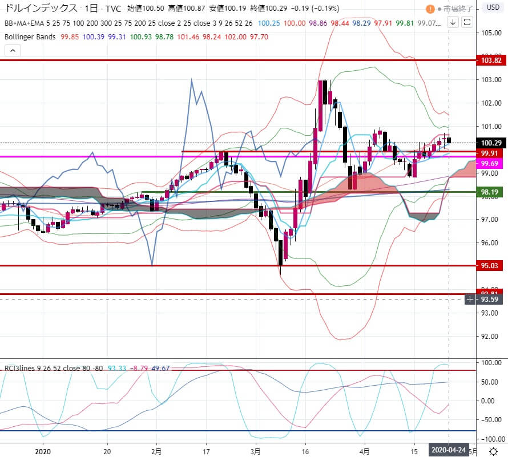Image resolution: width=508 pixels, height=469 pixels.
Task: Click the 4月 time axis label
Action: click(x=365, y=451)
